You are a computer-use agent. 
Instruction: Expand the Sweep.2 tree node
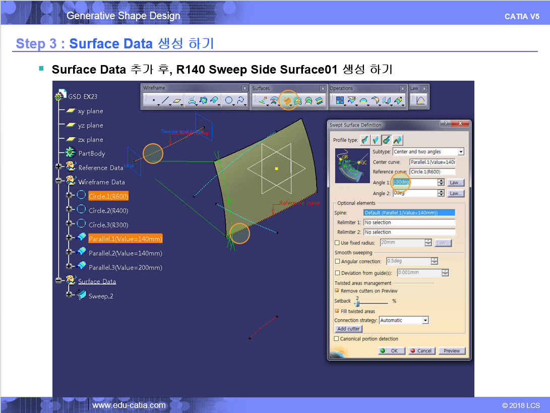[69, 296]
